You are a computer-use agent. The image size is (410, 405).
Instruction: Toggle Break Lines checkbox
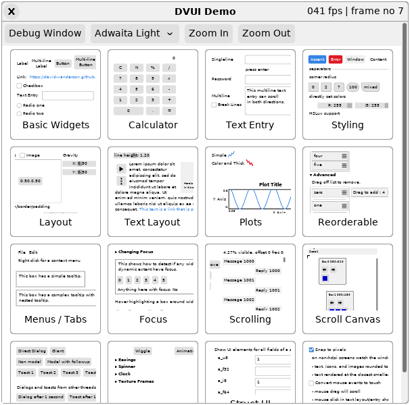(x=214, y=105)
